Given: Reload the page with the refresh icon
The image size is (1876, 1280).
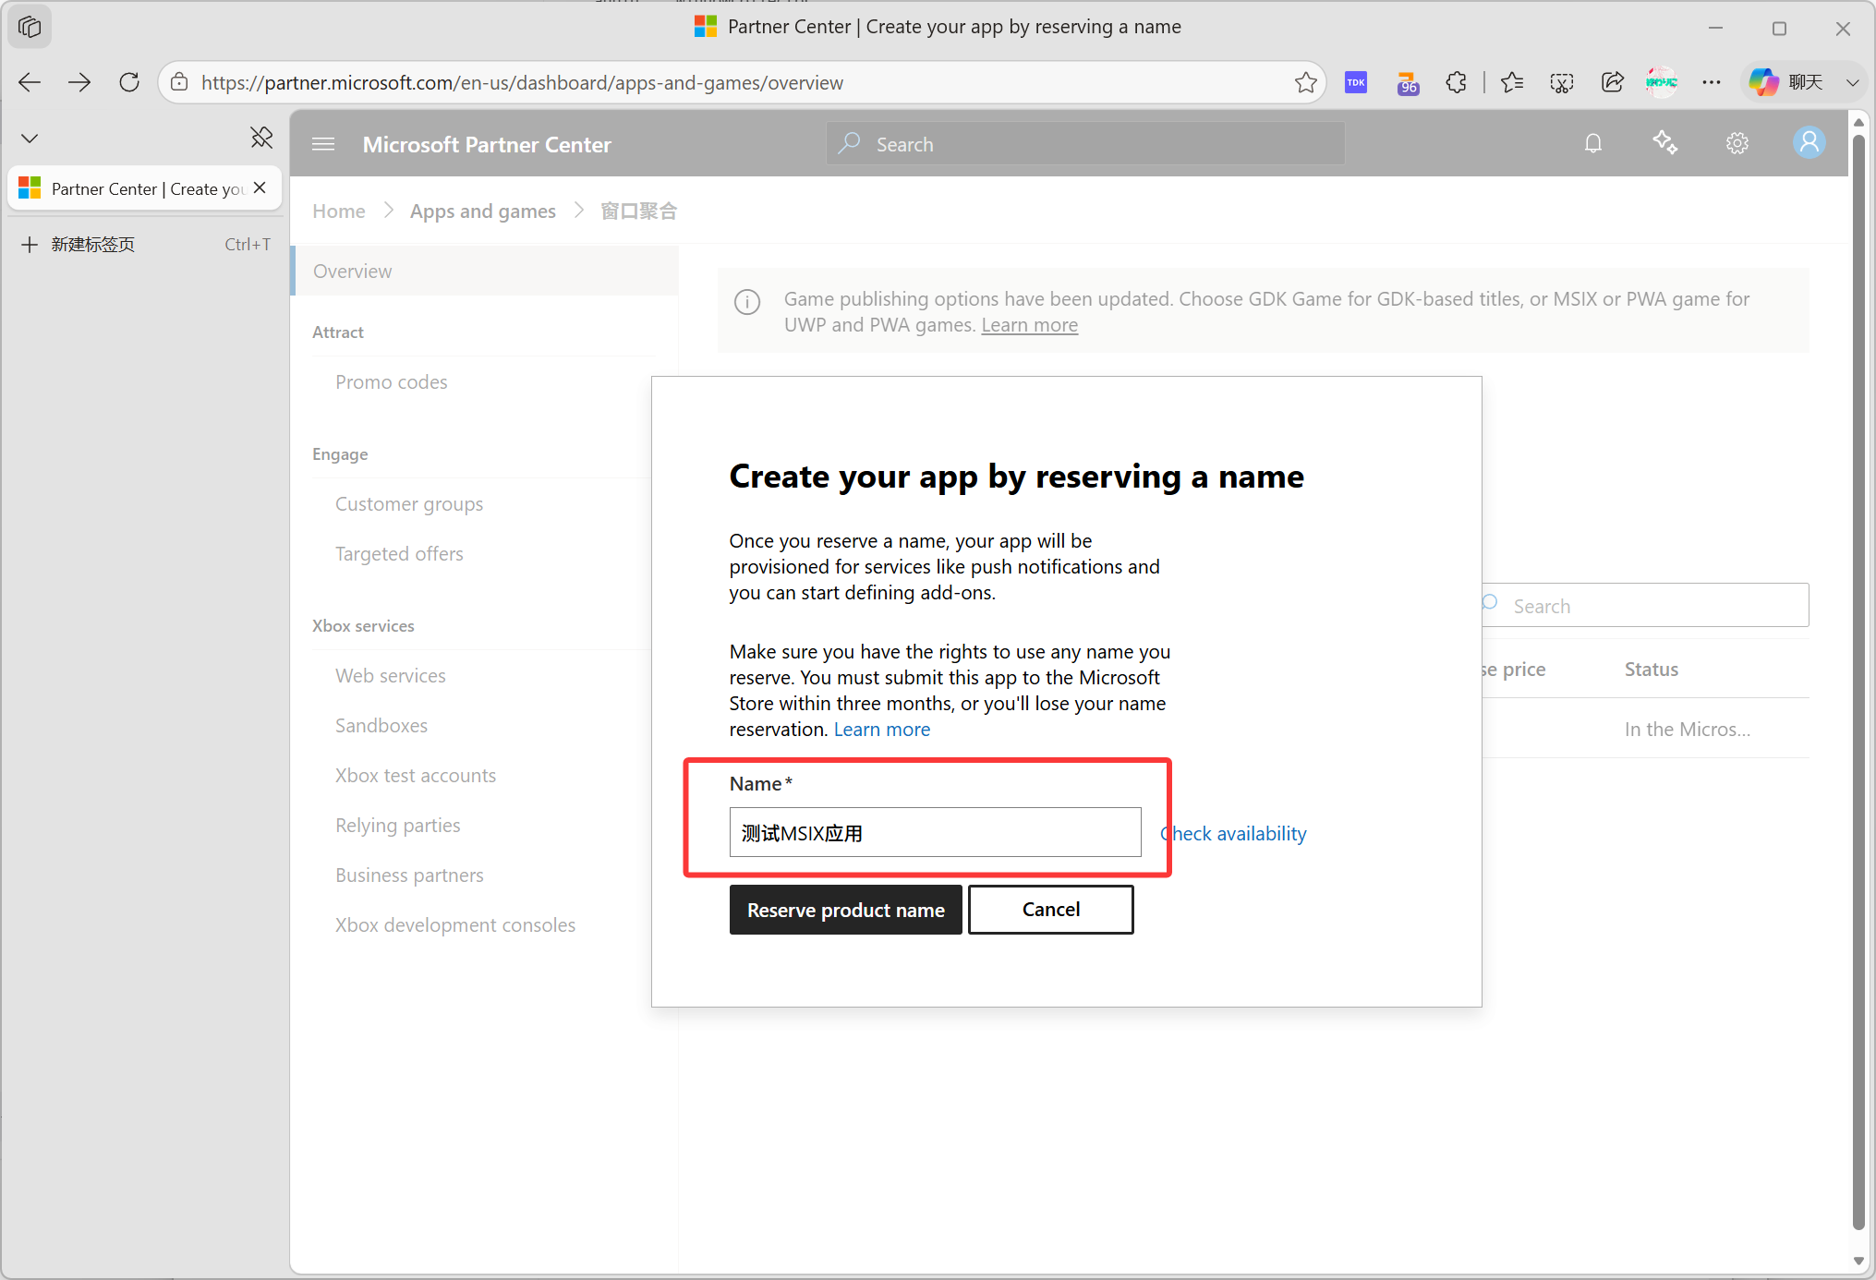Looking at the screenshot, I should [x=129, y=83].
